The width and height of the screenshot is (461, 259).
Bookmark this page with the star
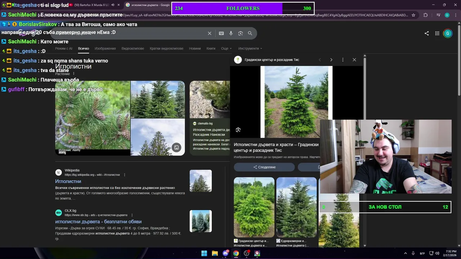pyautogui.click(x=413, y=15)
